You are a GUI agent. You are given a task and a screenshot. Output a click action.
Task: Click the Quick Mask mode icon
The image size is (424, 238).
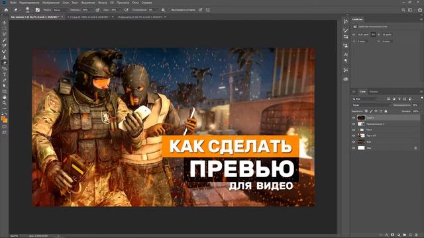click(x=5, y=126)
